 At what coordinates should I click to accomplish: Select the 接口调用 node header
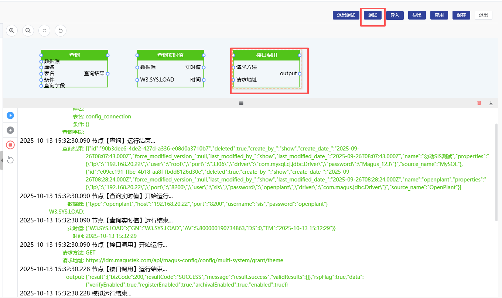(266, 55)
